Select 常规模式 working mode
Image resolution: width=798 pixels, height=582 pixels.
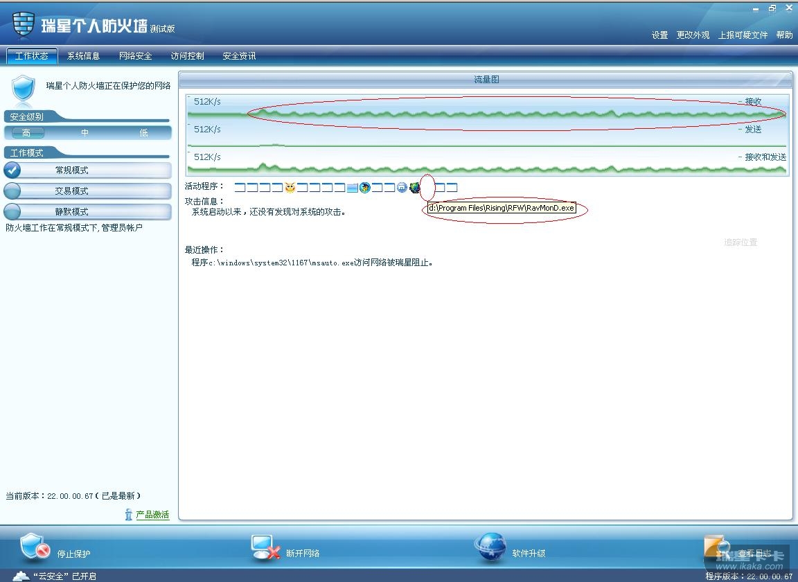tap(87, 170)
